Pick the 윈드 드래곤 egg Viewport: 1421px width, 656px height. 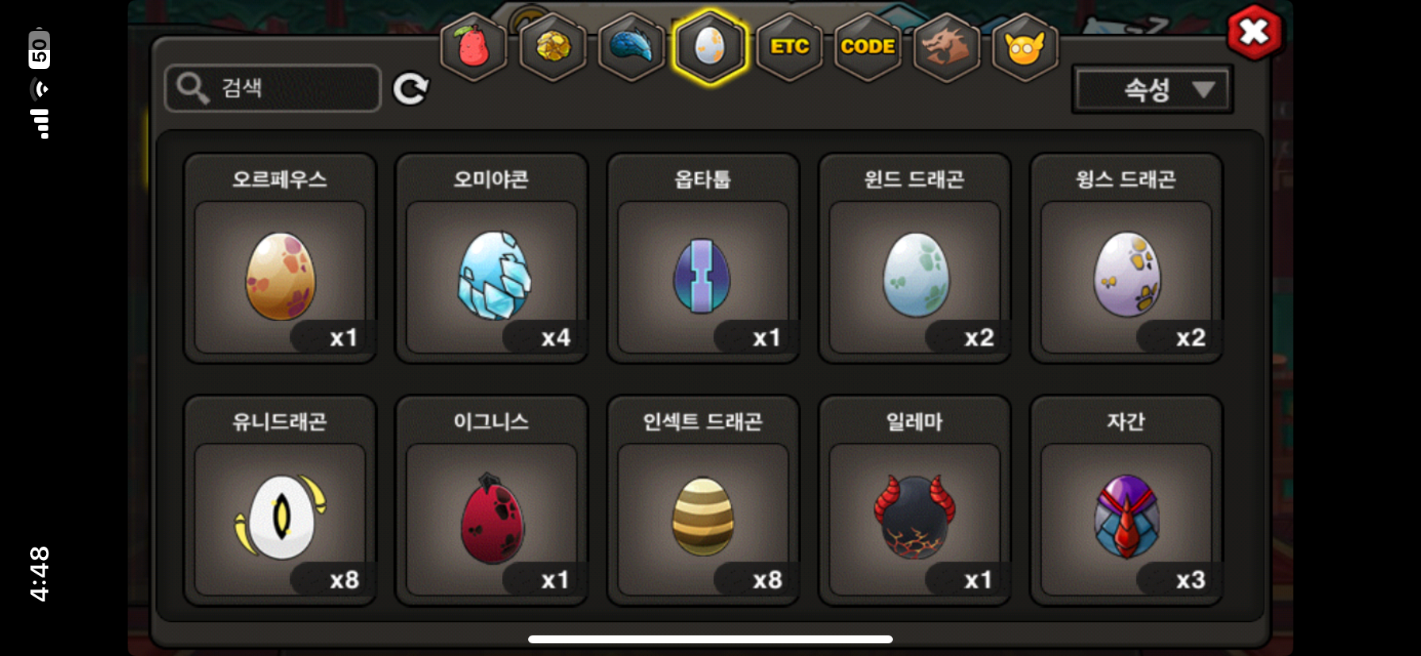coord(914,258)
